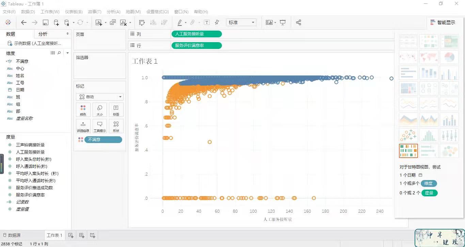The image size is (465, 247).
Task: Click swap rows and columns icon
Action: (142, 22)
